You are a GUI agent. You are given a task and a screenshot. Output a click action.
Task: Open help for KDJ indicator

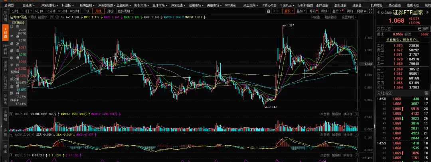(x=11, y=155)
